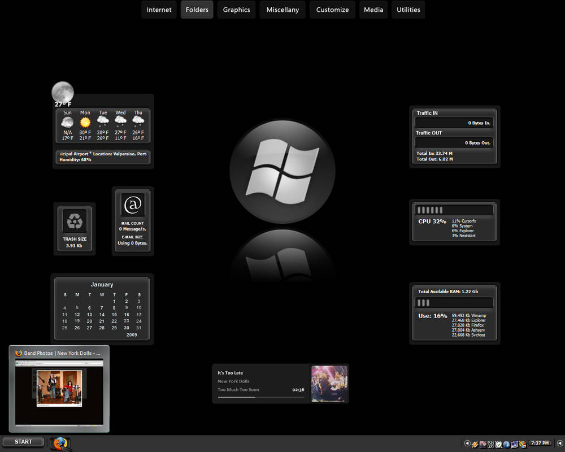Click the shield with green checkmark tray icon
This screenshot has width=565, height=452.
[x=497, y=444]
